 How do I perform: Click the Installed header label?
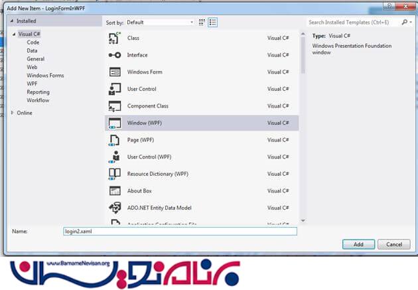point(27,21)
